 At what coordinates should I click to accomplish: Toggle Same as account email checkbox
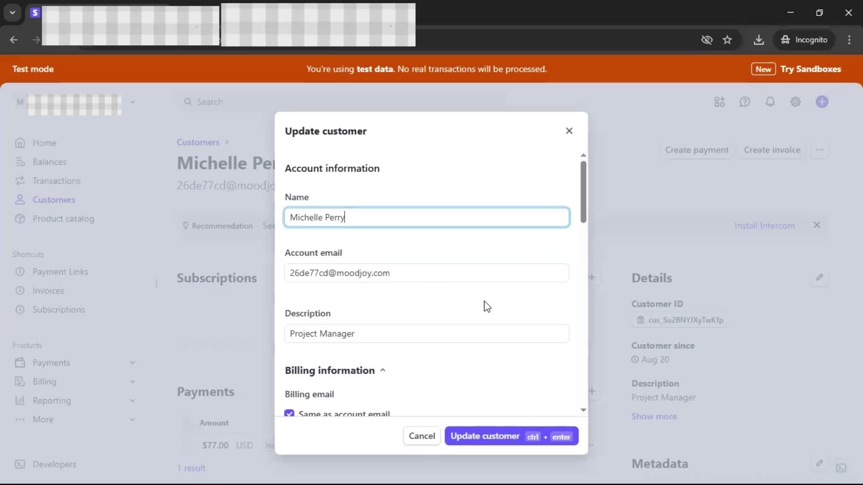289,413
